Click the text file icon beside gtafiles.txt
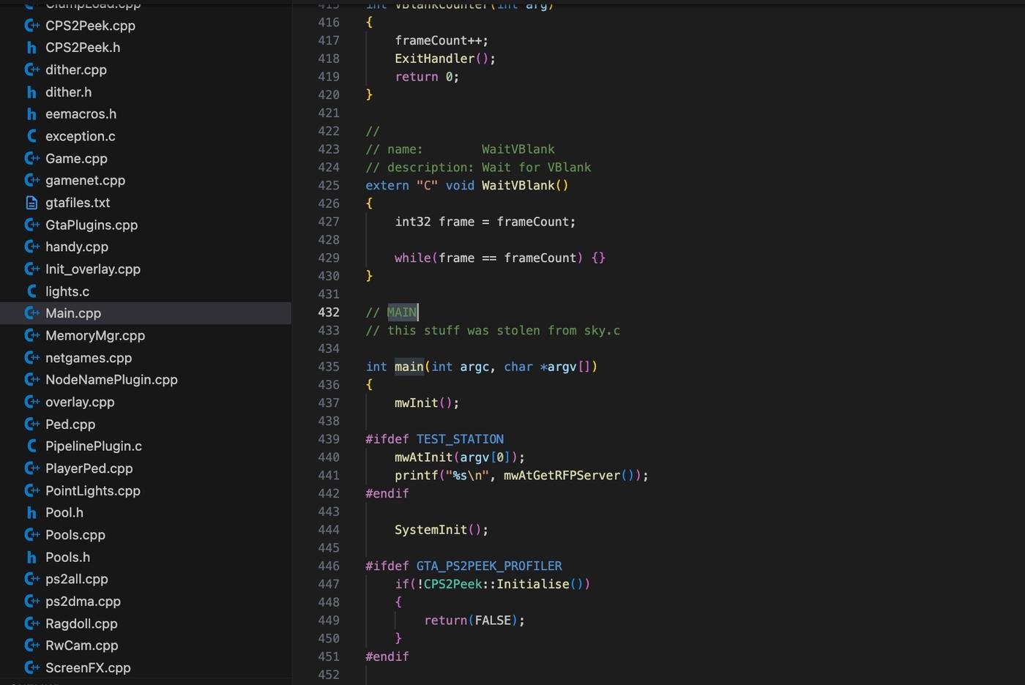This screenshot has width=1025, height=685. [31, 203]
